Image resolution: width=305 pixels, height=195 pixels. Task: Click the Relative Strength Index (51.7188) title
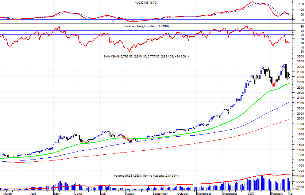coord(146,26)
